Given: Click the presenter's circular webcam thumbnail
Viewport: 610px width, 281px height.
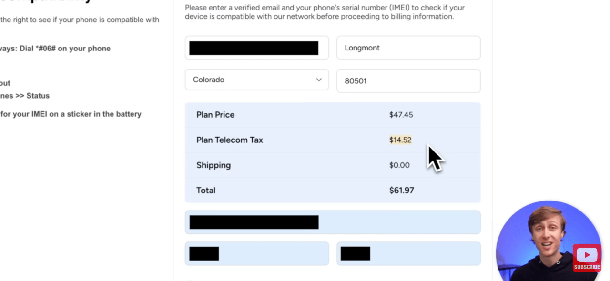Looking at the screenshot, I should click(548, 242).
